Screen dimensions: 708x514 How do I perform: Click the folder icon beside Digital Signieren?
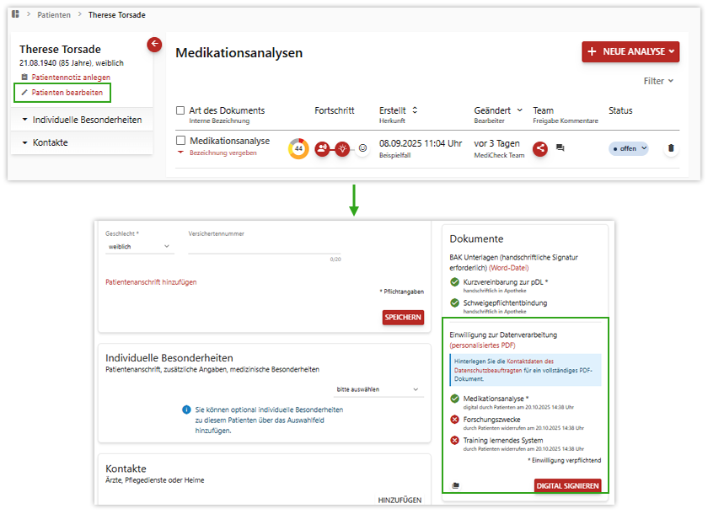(455, 485)
